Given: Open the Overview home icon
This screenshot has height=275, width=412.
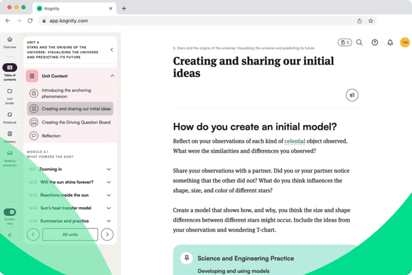Looking at the screenshot, I should (x=10, y=40).
